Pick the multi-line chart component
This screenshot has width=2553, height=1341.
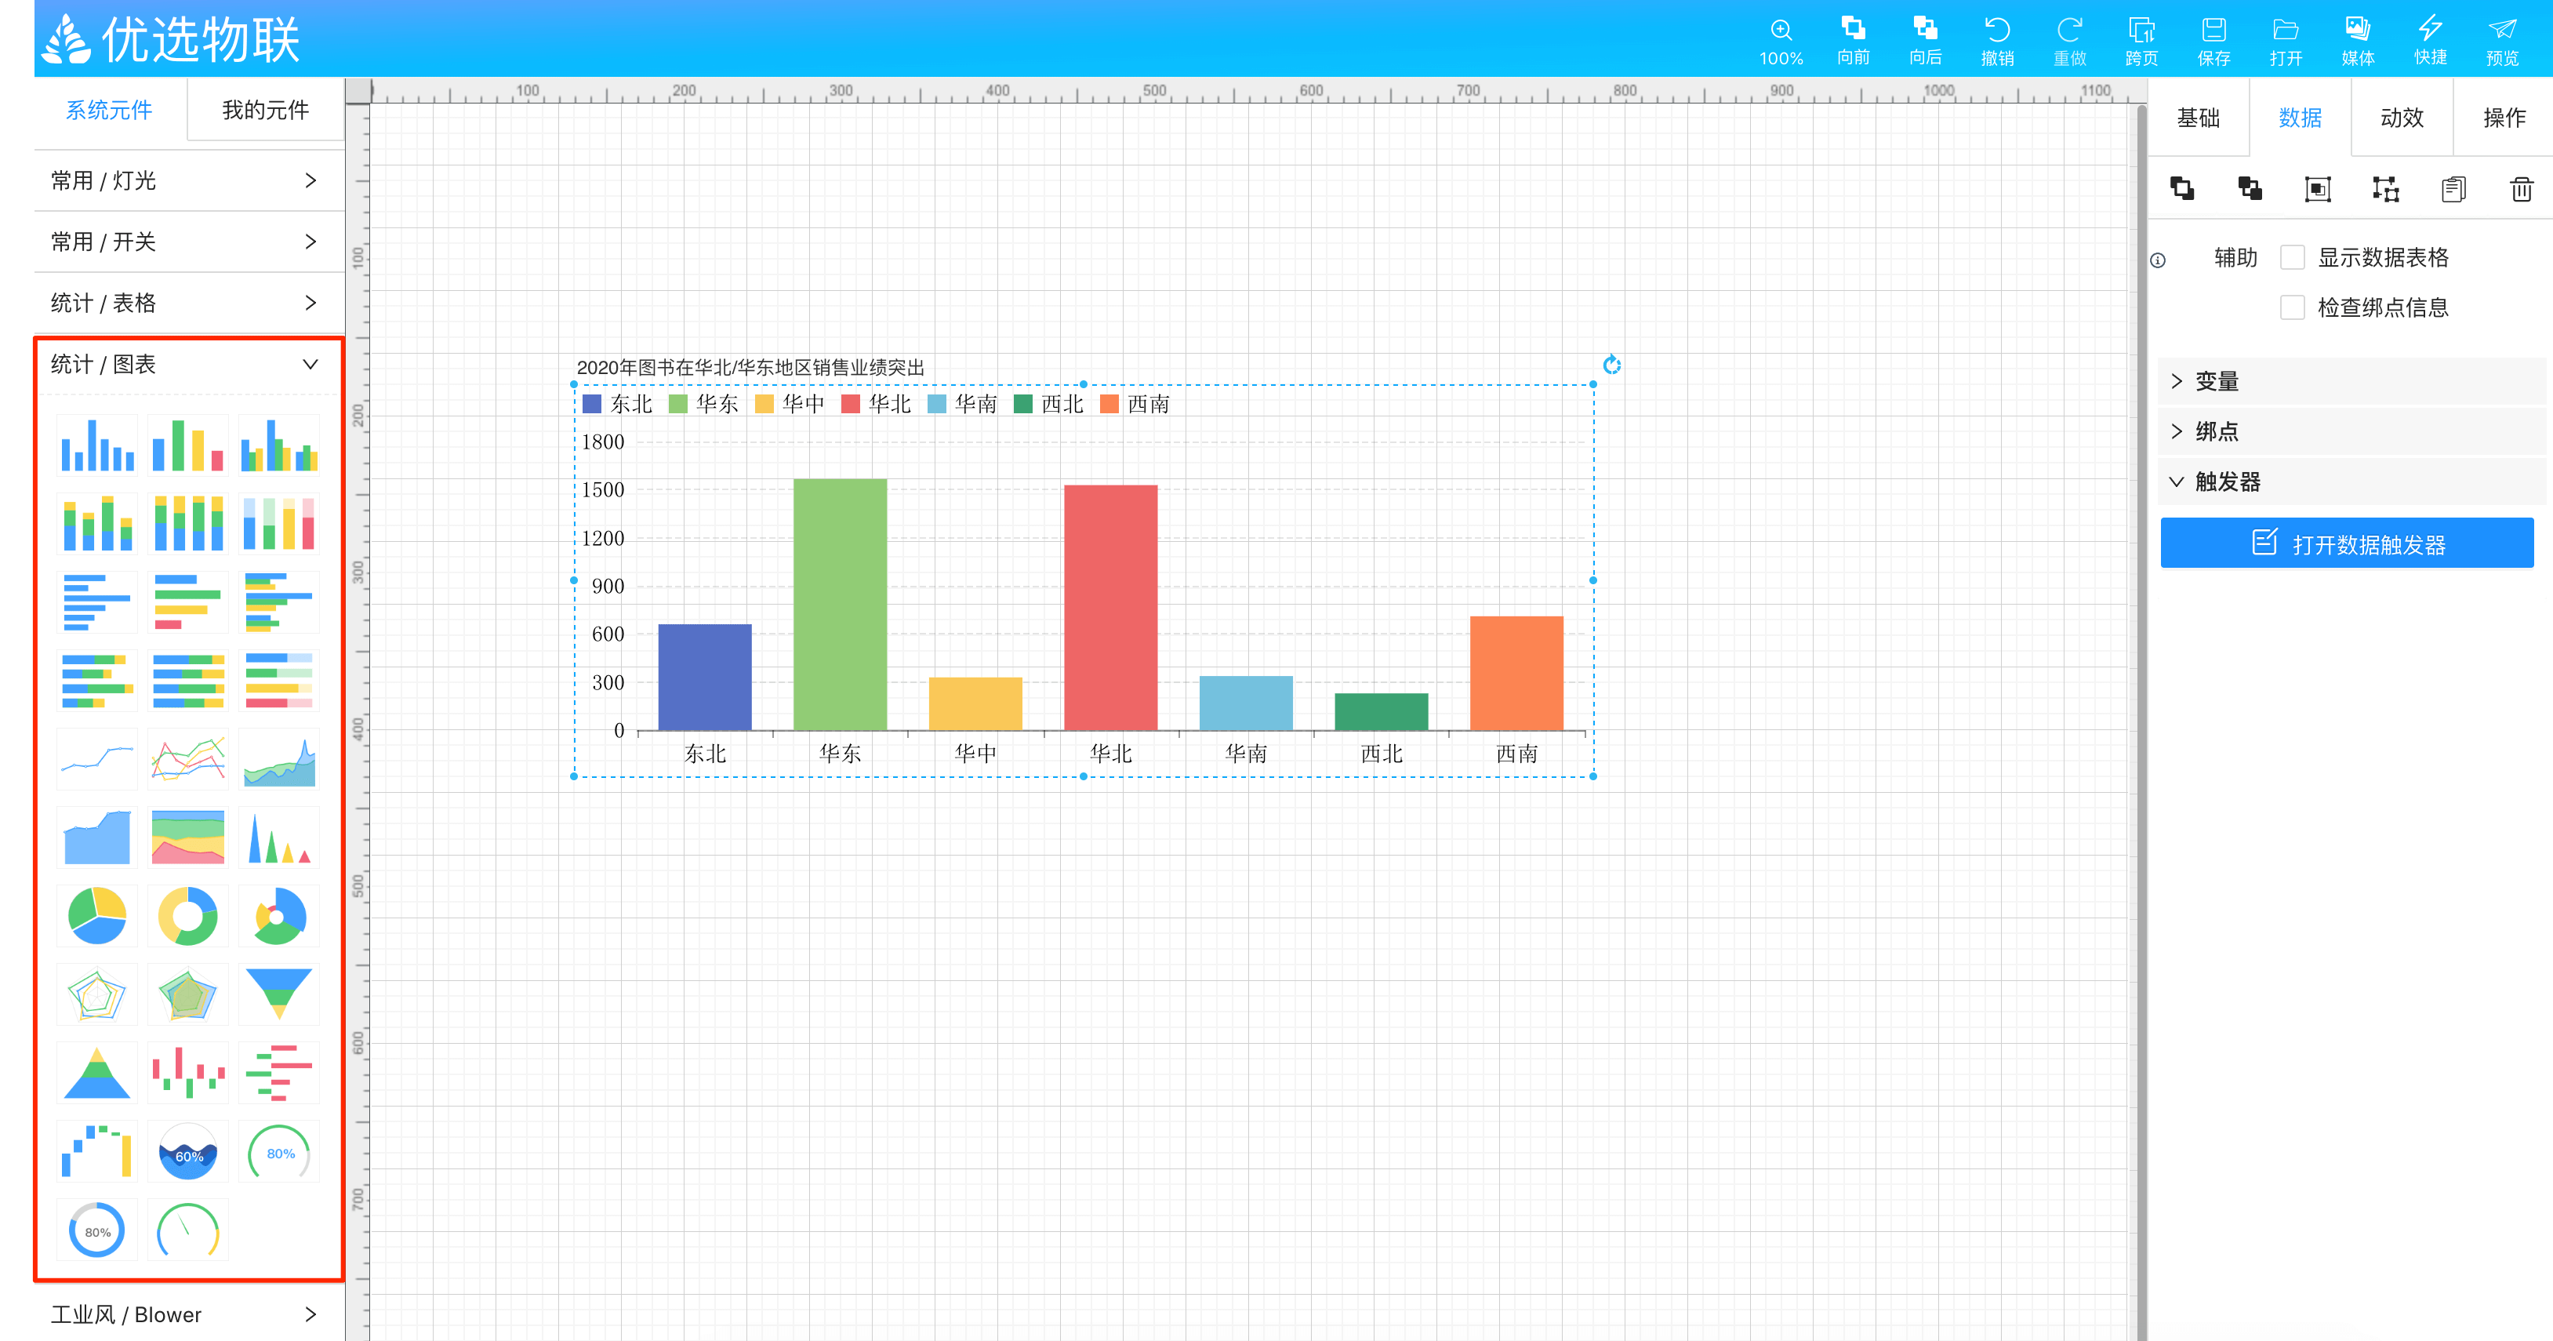coord(188,758)
